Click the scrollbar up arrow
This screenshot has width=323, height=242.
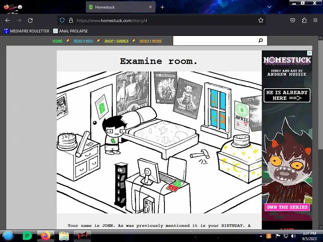coord(320,38)
